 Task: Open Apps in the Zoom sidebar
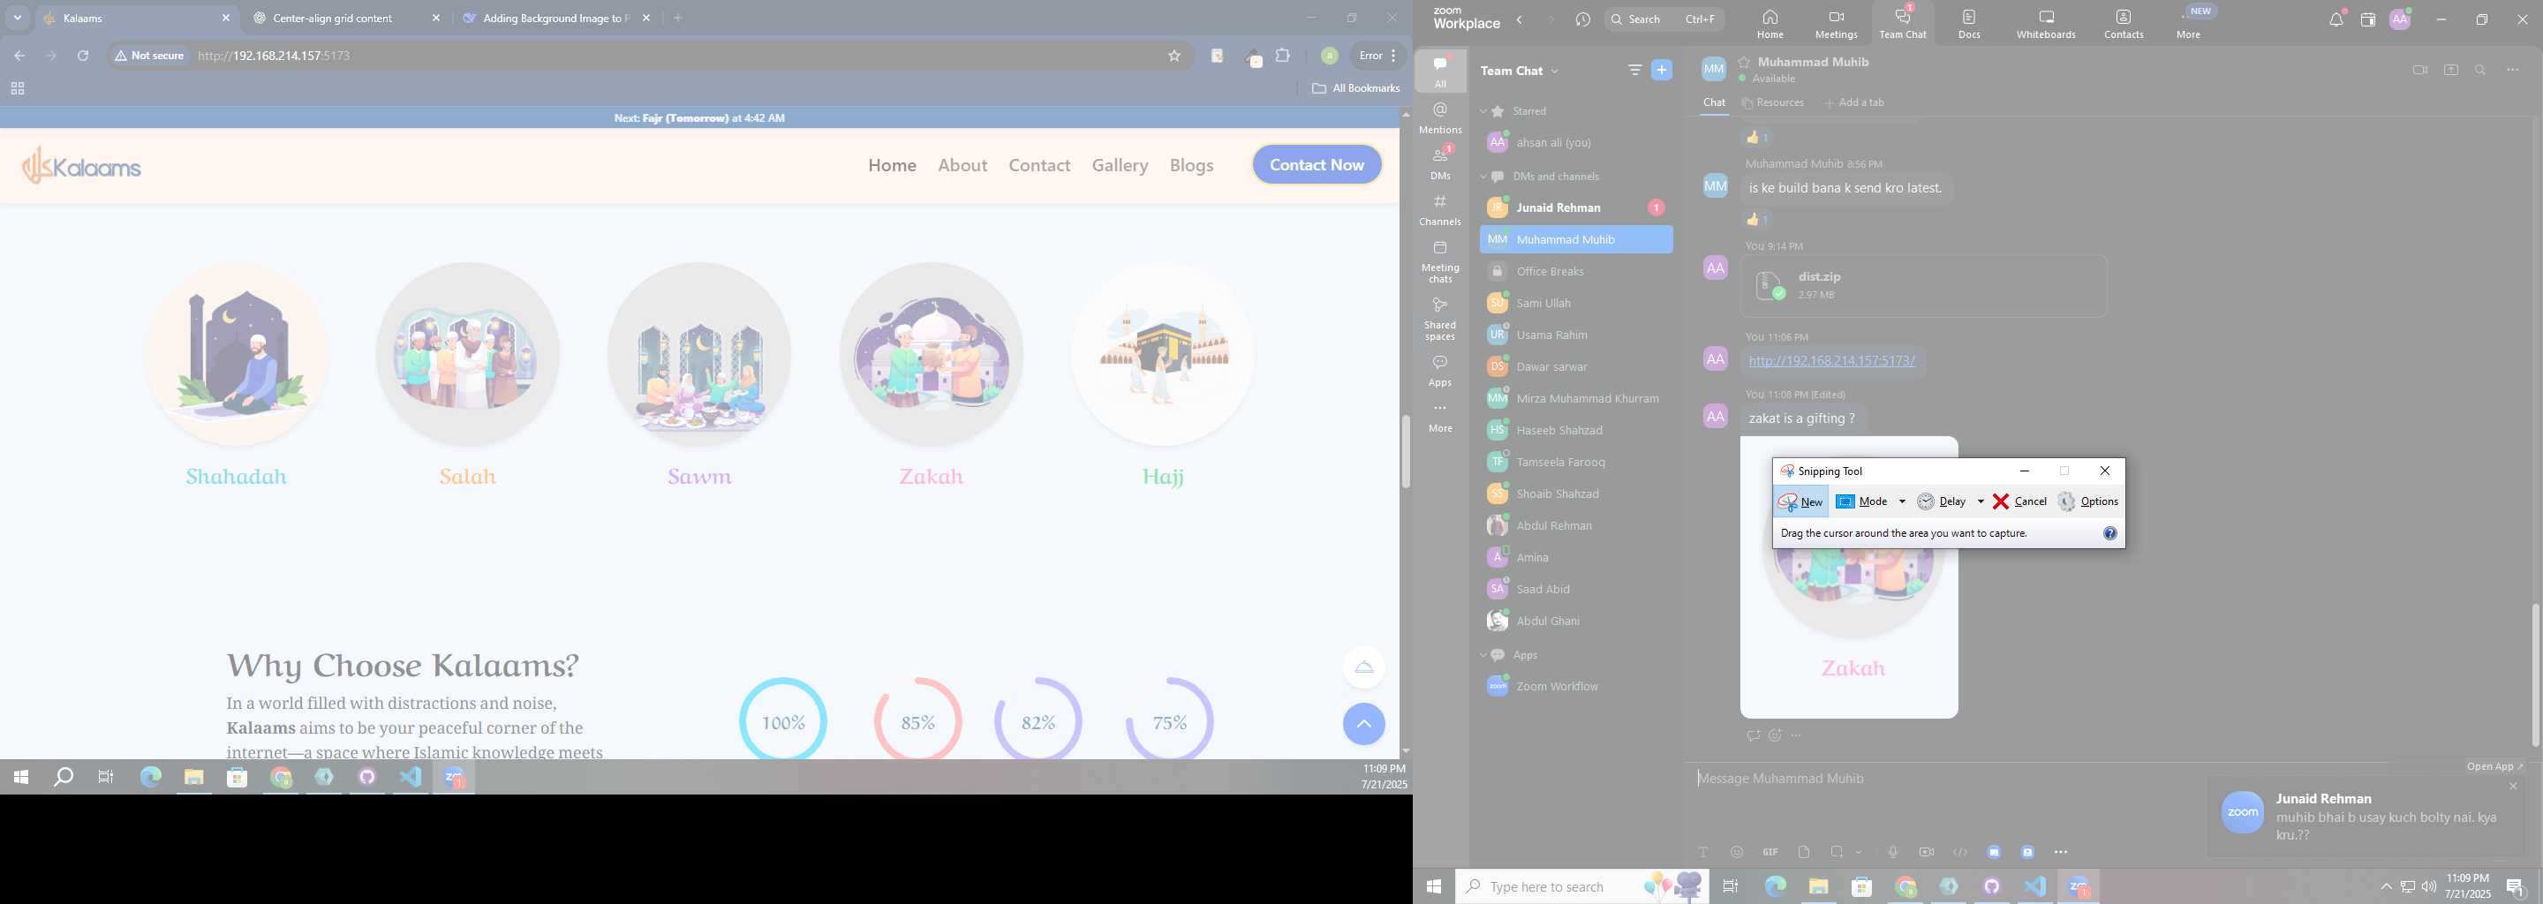pos(1440,370)
